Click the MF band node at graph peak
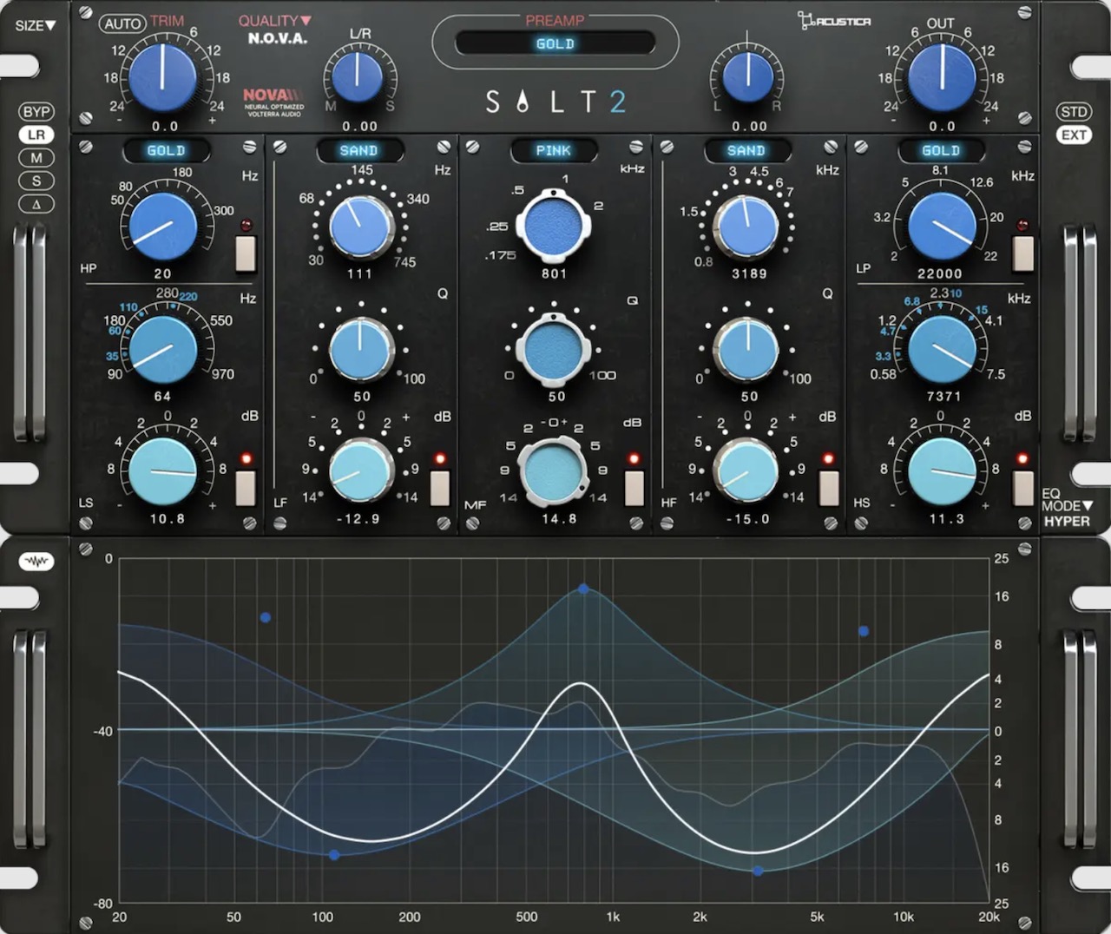The width and height of the screenshot is (1111, 934). click(x=584, y=589)
